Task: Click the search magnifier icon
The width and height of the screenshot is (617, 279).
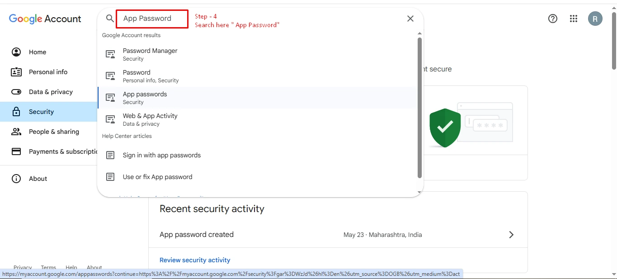Action: coord(110,19)
